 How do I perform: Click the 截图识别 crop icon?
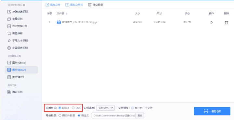(x=9, y=33)
